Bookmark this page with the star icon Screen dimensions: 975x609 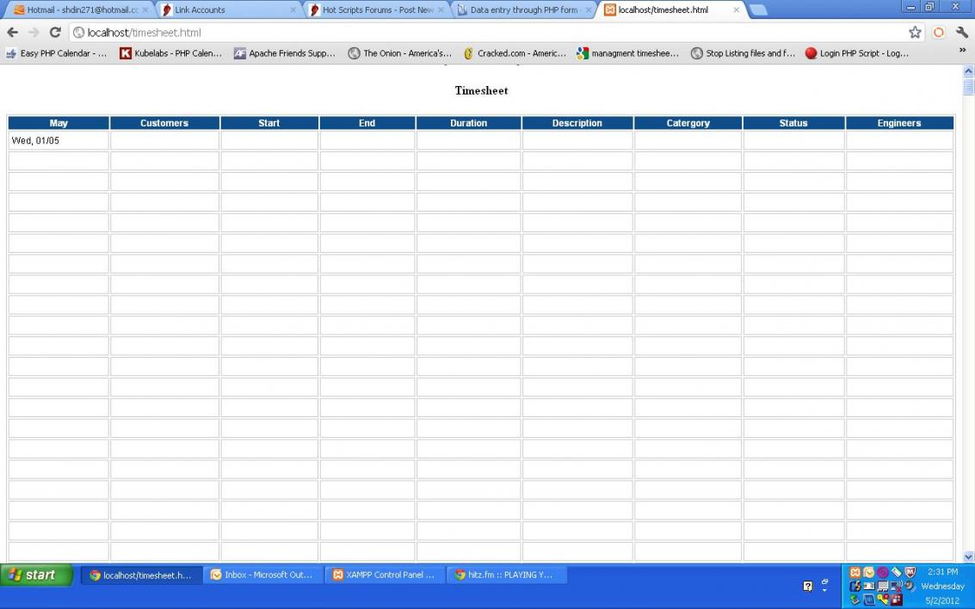[915, 33]
